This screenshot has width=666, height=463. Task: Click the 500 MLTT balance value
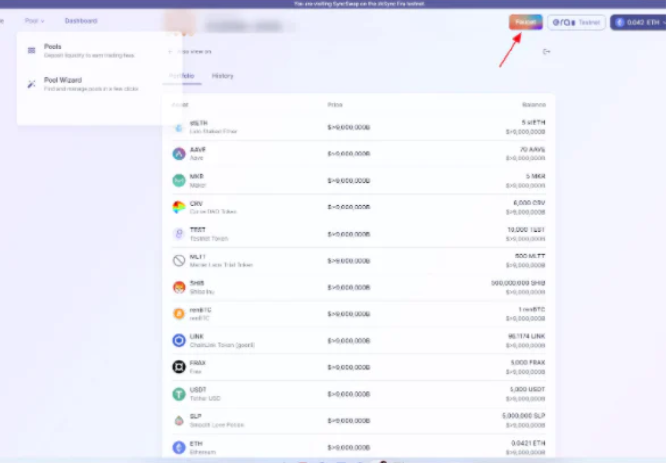point(530,256)
